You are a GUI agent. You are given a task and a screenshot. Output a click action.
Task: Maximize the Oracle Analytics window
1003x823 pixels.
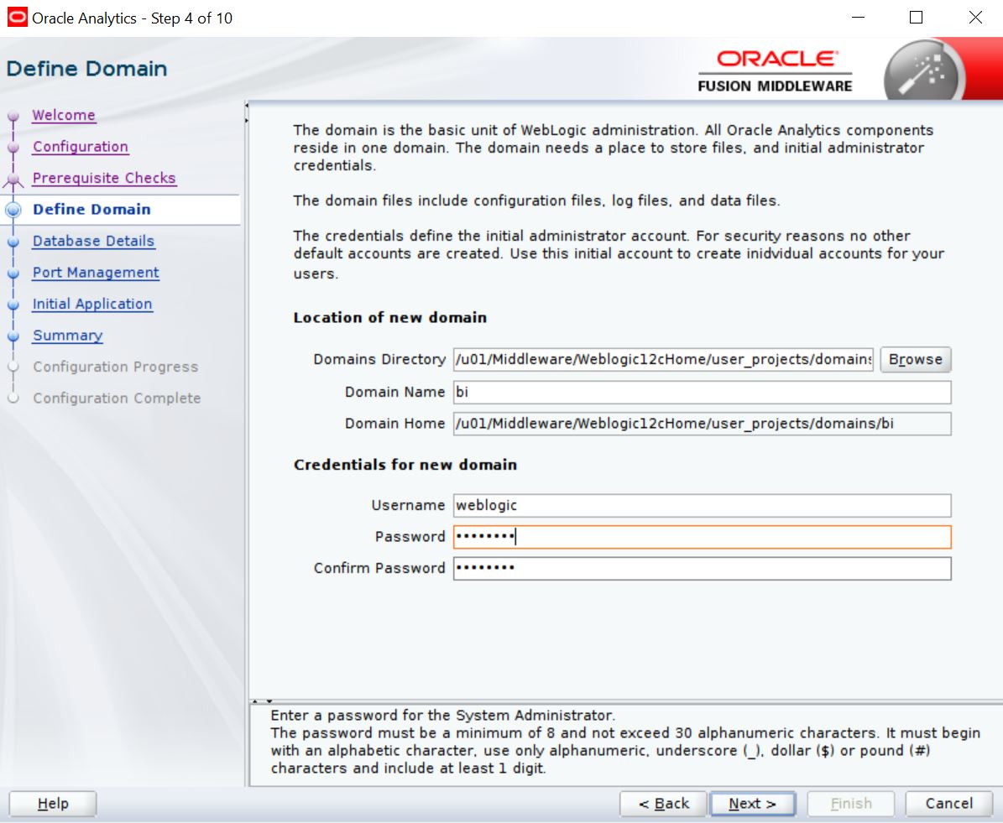[x=916, y=18]
